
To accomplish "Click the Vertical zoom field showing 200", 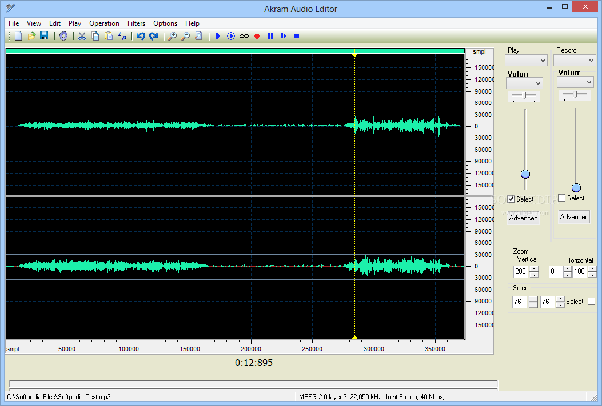I will click(521, 271).
